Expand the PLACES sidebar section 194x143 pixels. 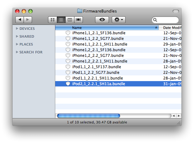click(17, 44)
